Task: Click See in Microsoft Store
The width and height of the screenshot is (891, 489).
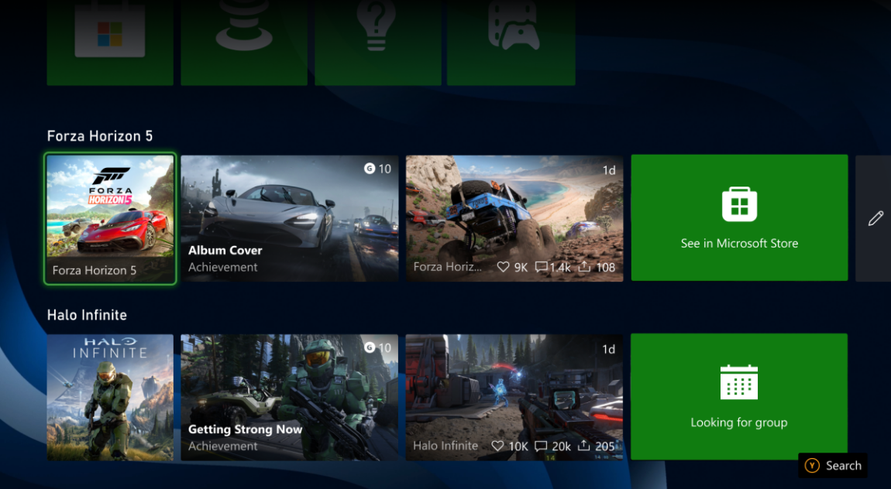Action: 739,218
